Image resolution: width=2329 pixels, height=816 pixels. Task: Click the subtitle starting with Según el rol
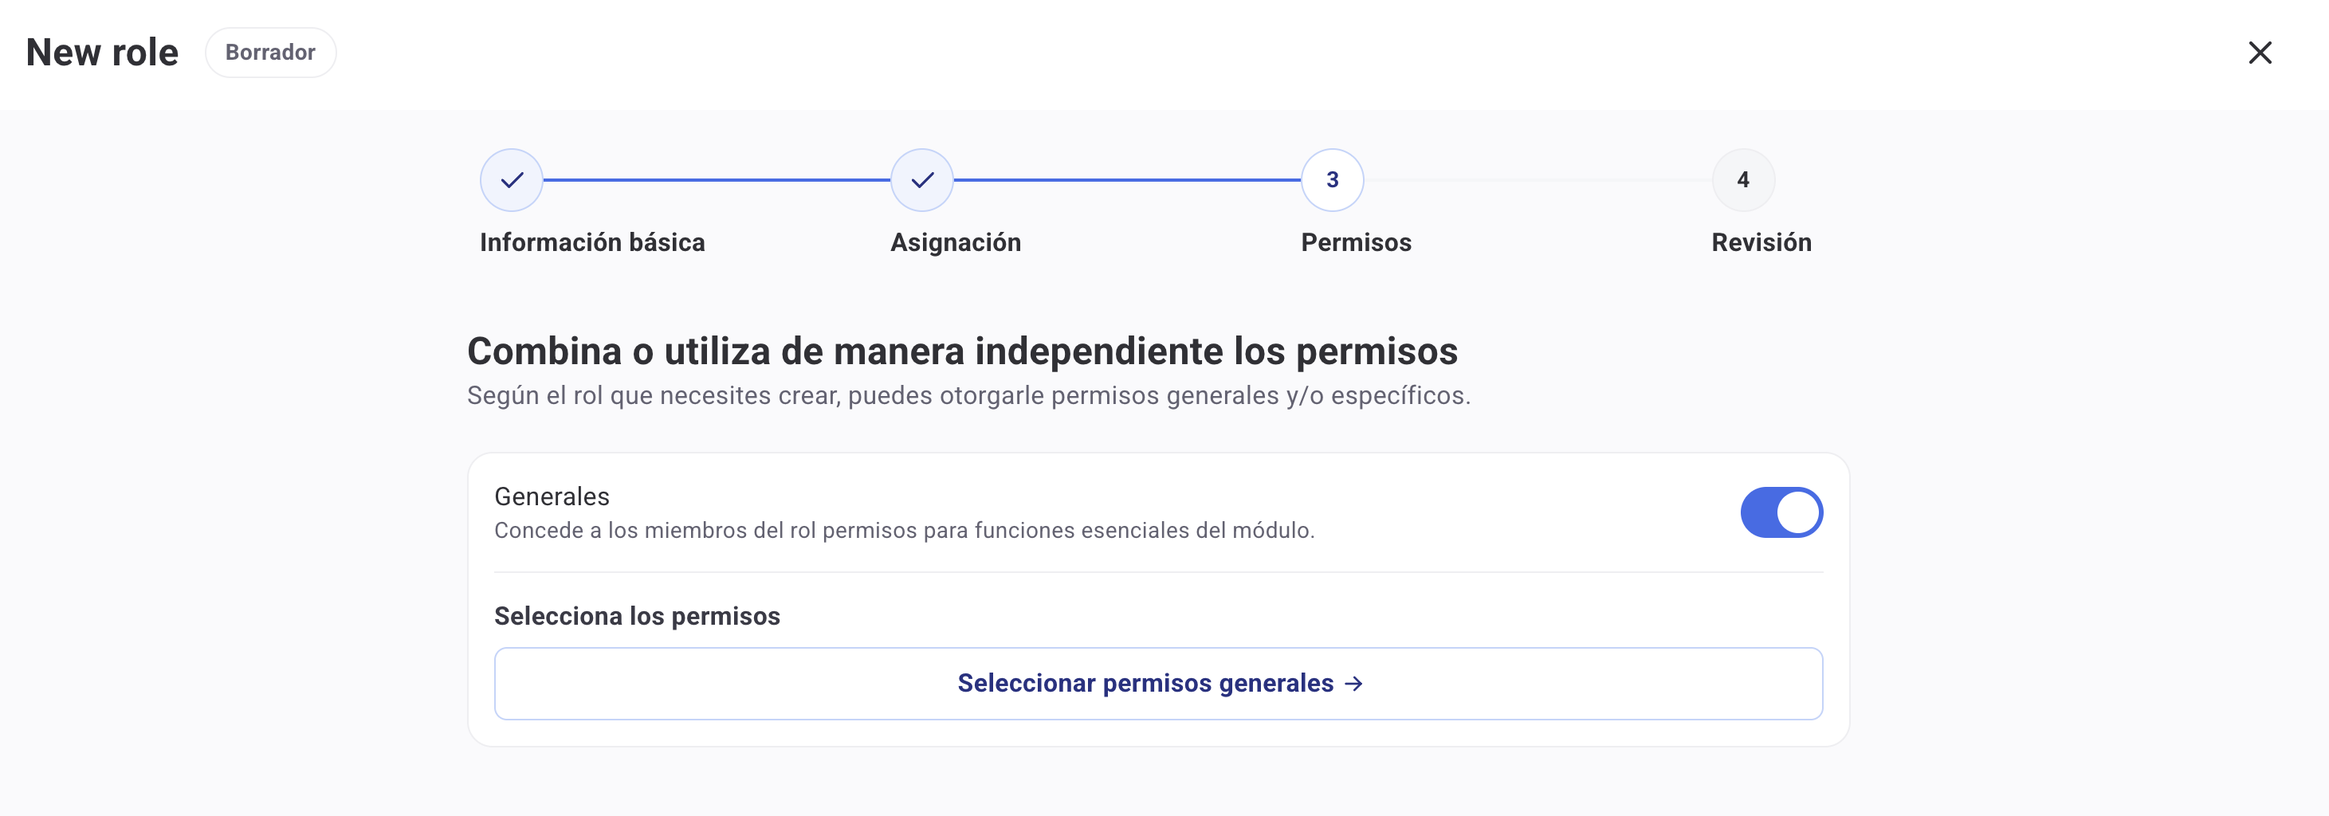tap(968, 396)
